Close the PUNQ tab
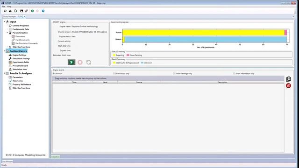The image size is (299, 168). (x=25, y=17)
